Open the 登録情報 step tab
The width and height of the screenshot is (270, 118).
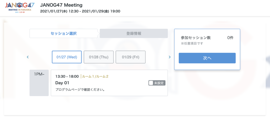(134, 33)
